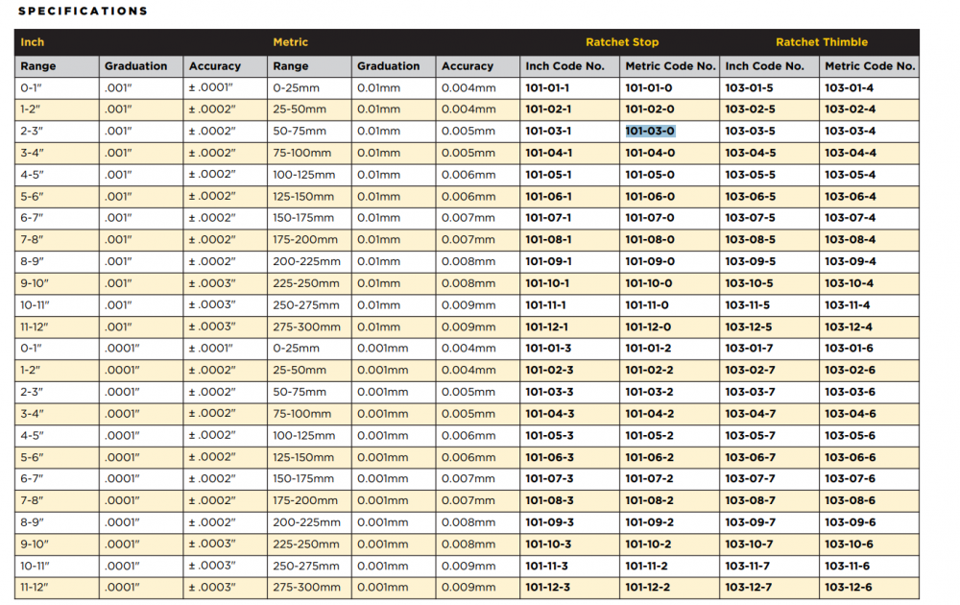960x605 pixels.
Task: Click code 103-03-7
Action: (750, 392)
